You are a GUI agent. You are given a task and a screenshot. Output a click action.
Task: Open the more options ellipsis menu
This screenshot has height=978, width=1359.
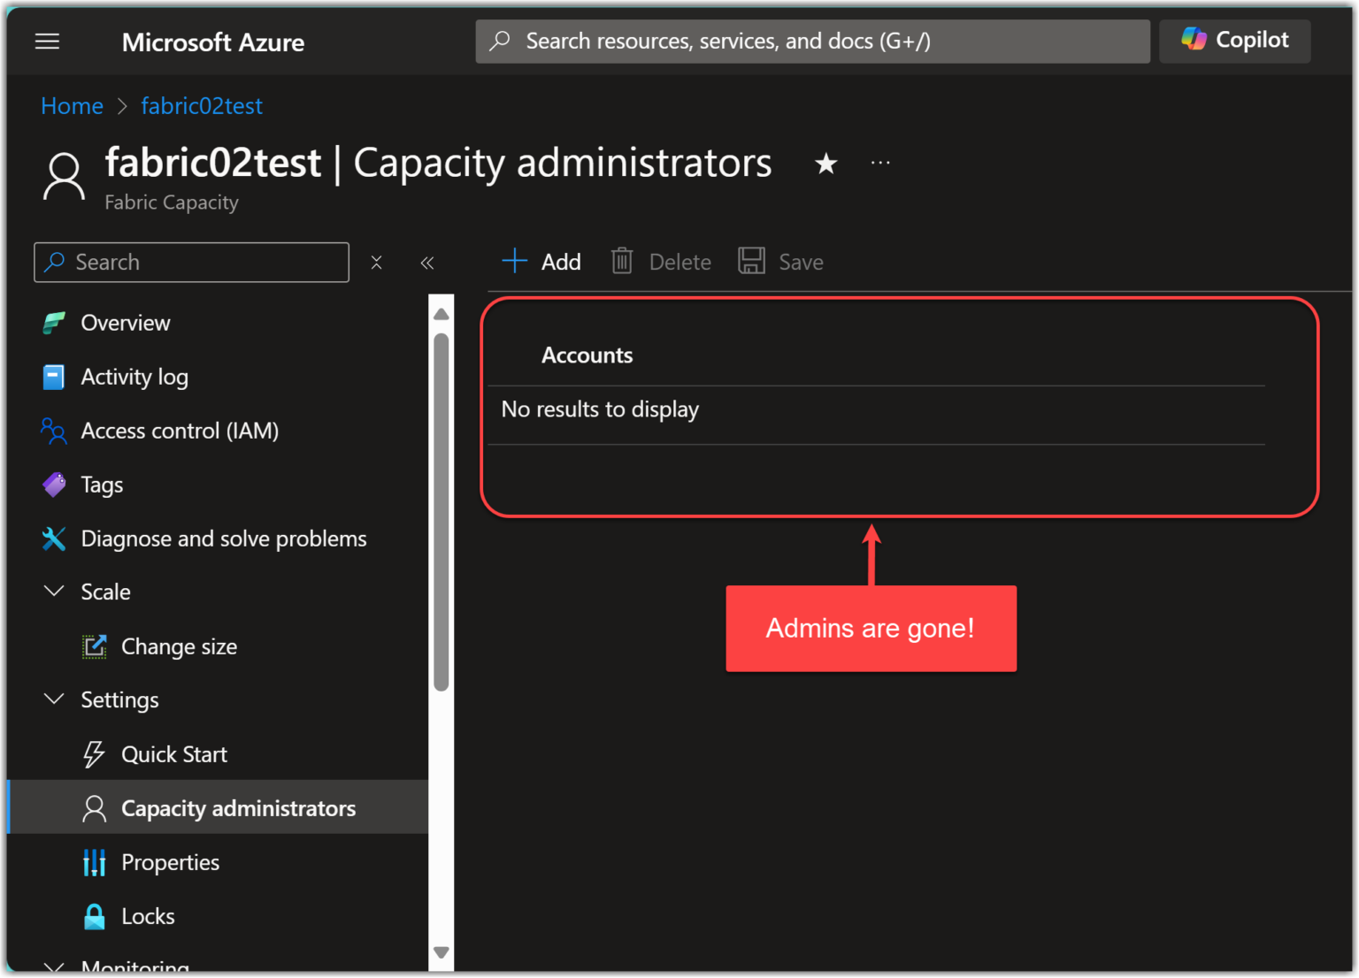[x=880, y=163]
